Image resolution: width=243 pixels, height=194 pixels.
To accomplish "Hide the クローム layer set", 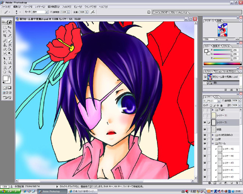I will coord(205,143).
